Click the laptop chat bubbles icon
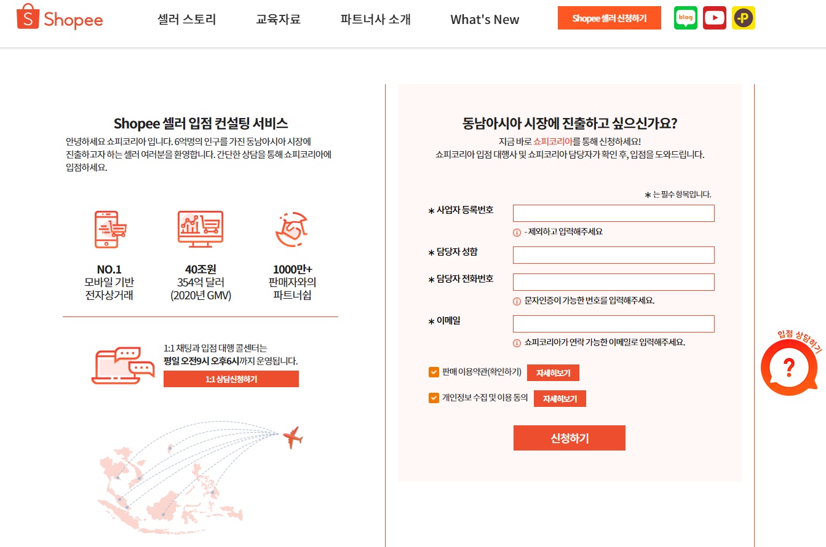The height and width of the screenshot is (547, 826). (123, 365)
